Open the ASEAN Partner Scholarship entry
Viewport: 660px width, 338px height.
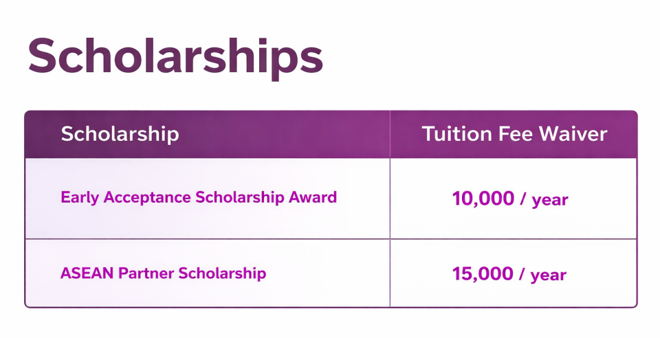pyautogui.click(x=163, y=273)
